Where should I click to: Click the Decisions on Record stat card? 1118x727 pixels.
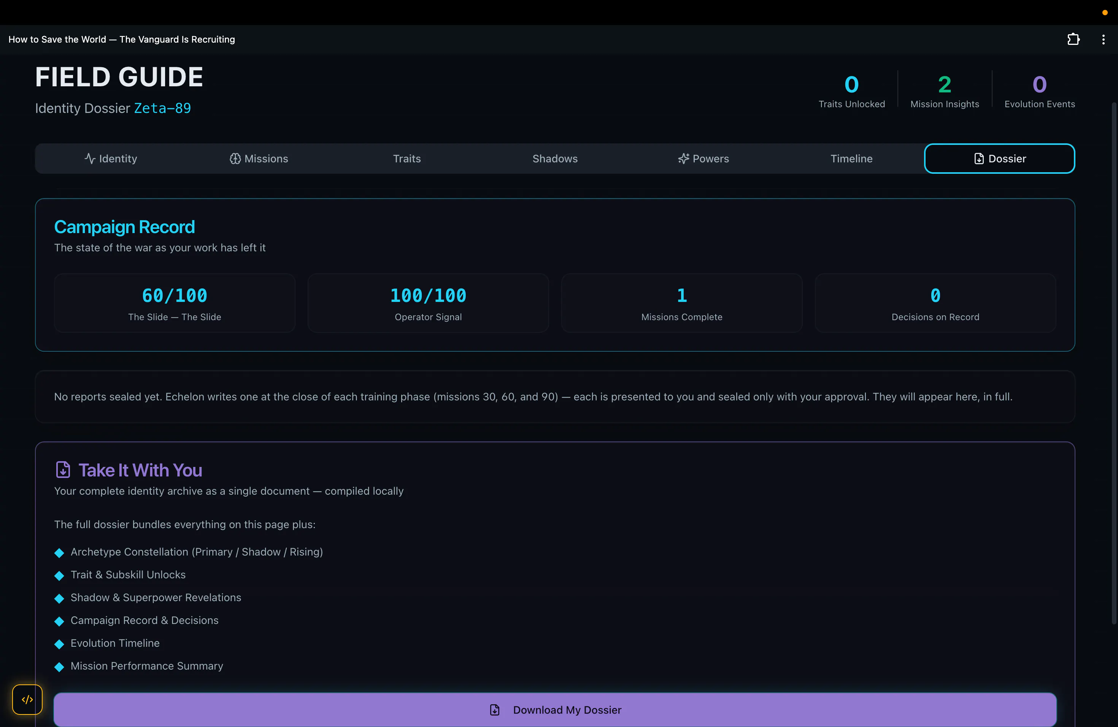click(x=936, y=303)
